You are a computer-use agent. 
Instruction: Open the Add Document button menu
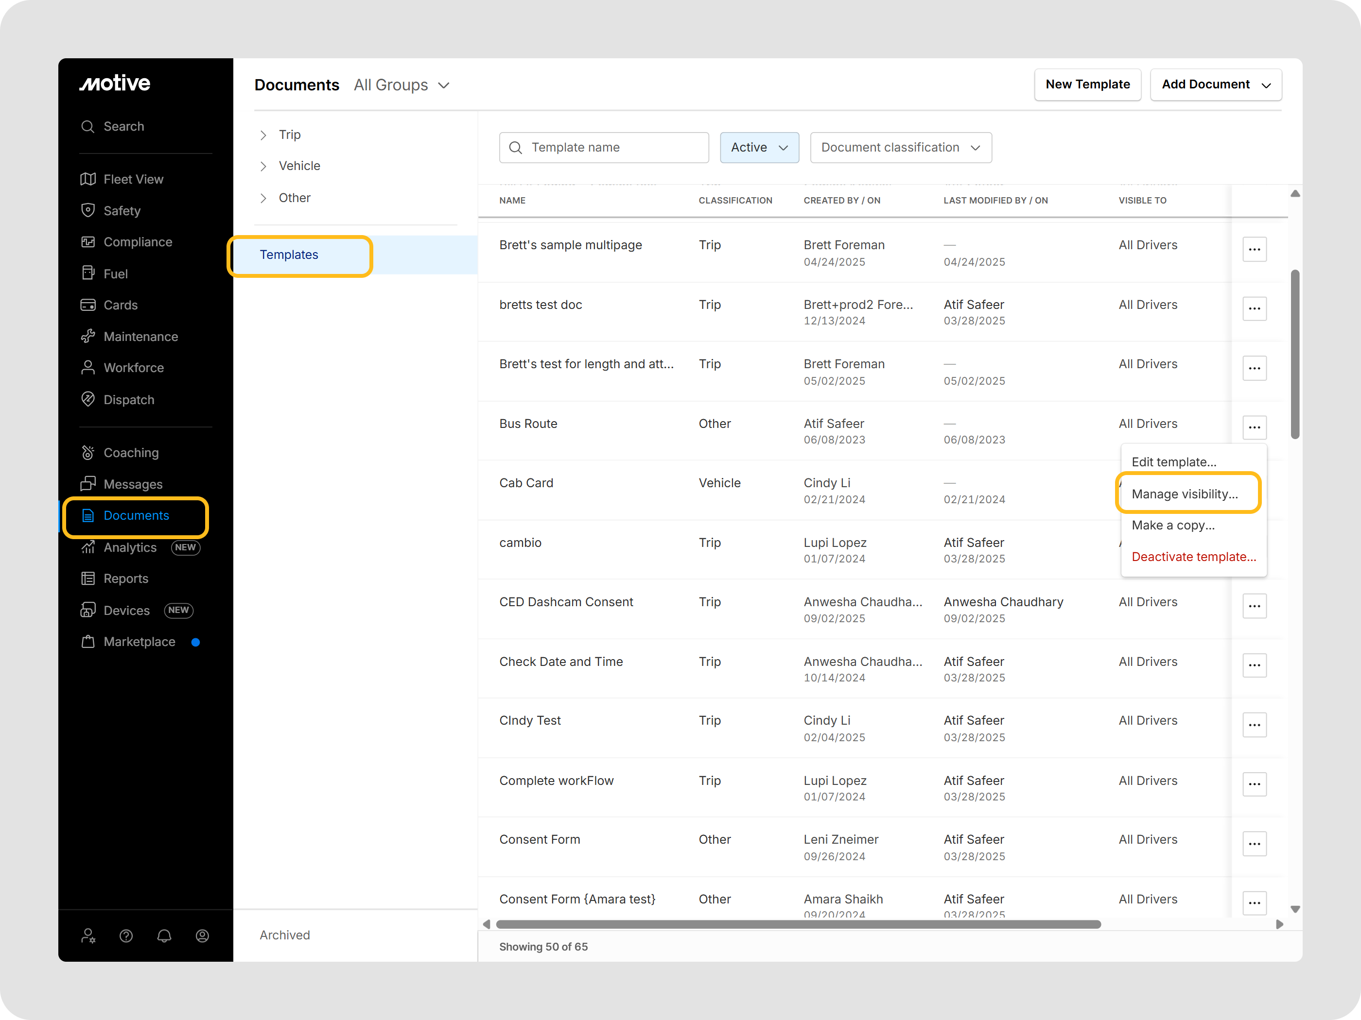tap(1215, 84)
